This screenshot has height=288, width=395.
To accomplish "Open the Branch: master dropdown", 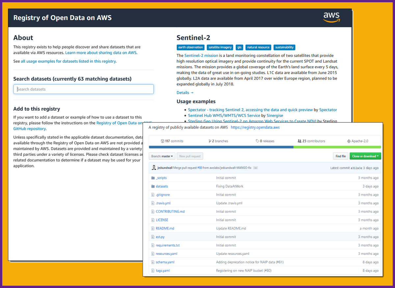I will pyautogui.click(x=162, y=156).
